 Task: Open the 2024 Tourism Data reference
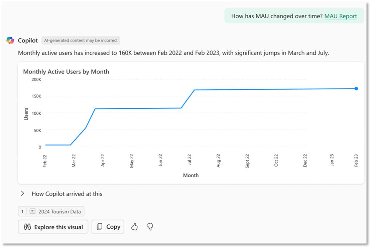51,211
